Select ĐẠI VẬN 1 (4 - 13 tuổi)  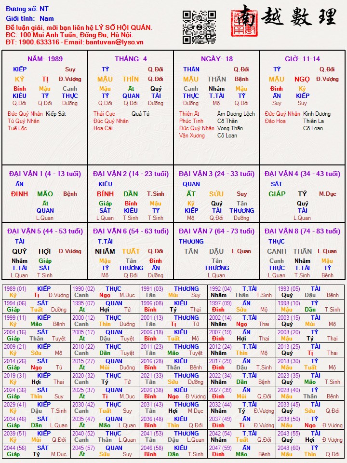(x=45, y=174)
